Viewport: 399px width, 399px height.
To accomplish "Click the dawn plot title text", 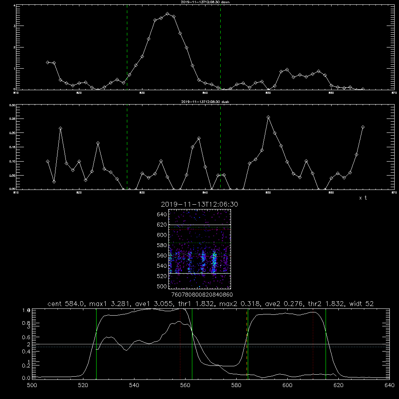I will pyautogui.click(x=205, y=2).
